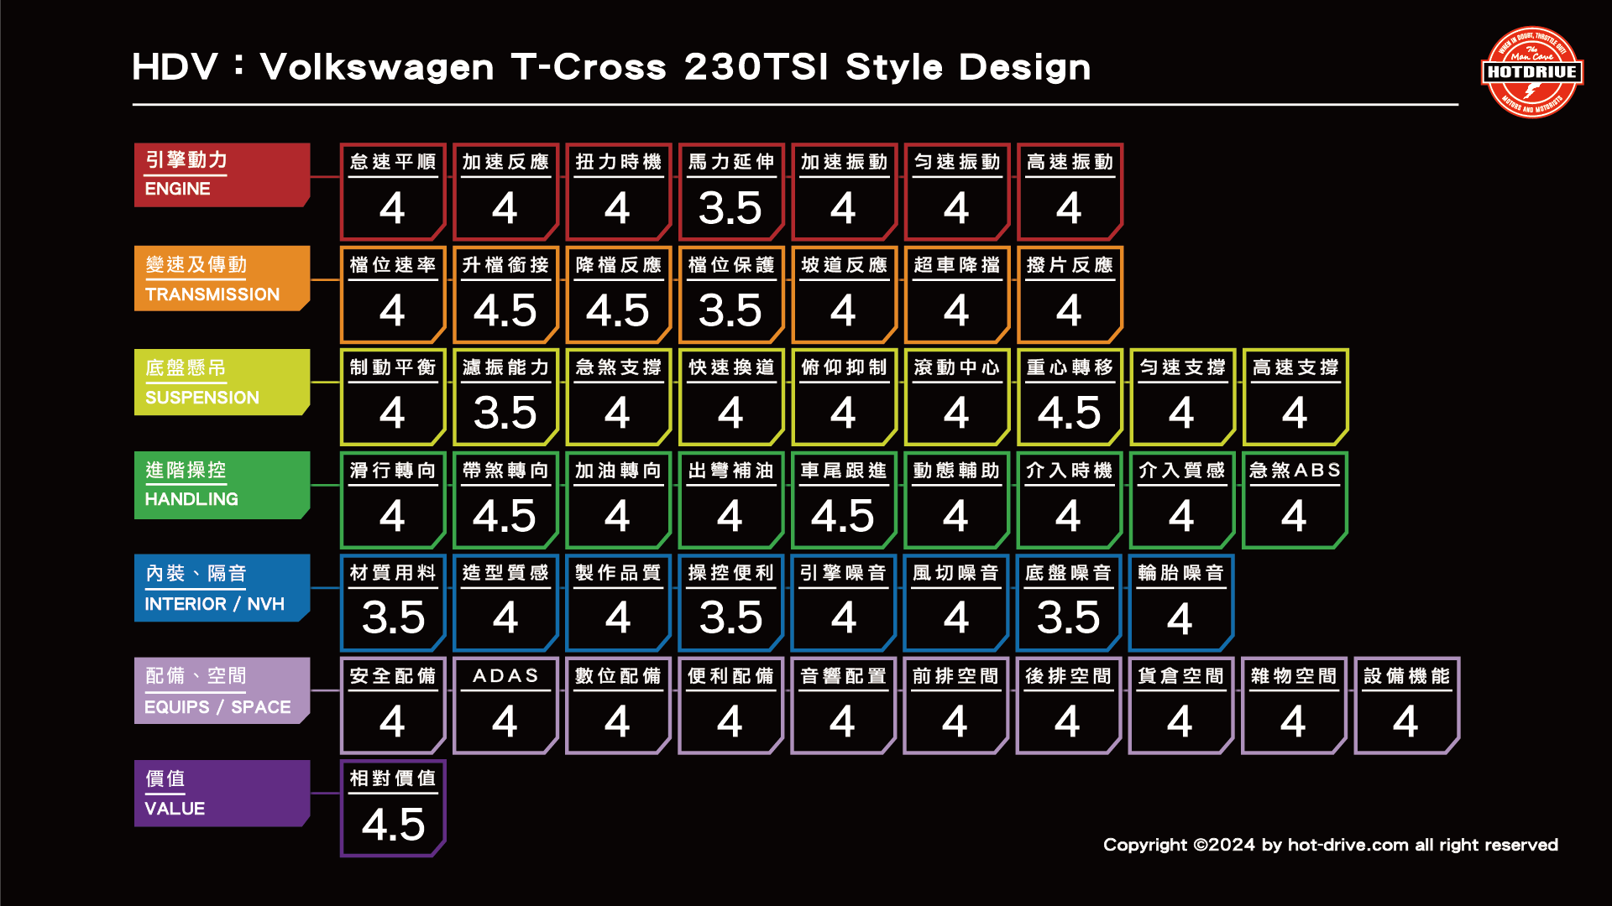This screenshot has width=1612, height=906.
Task: Click the 高速振動 engine score box
Action: pyautogui.click(x=1069, y=192)
